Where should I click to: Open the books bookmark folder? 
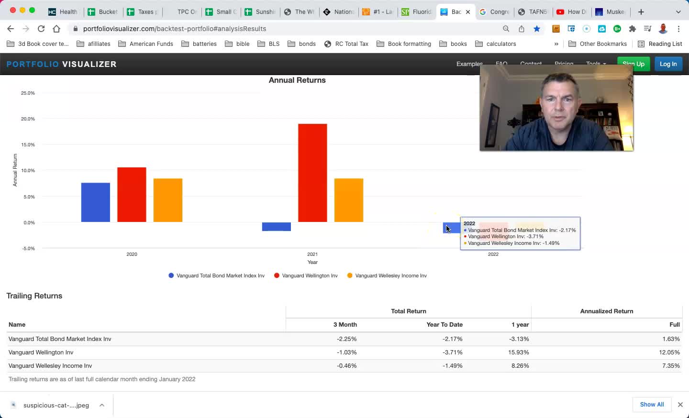(453, 44)
